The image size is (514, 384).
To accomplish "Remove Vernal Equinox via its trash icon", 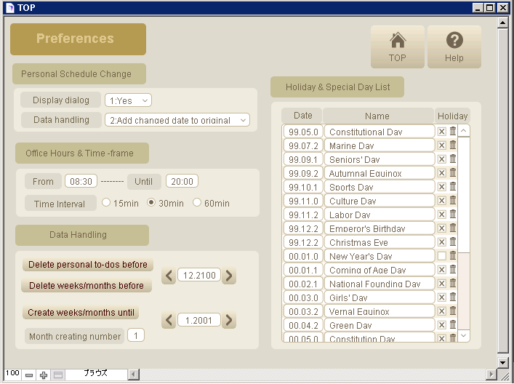I will [x=453, y=311].
